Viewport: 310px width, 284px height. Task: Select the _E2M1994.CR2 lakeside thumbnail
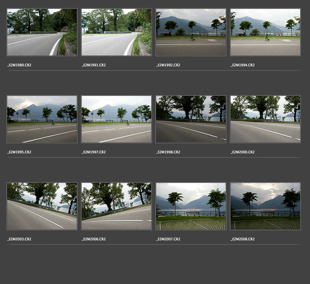click(265, 32)
